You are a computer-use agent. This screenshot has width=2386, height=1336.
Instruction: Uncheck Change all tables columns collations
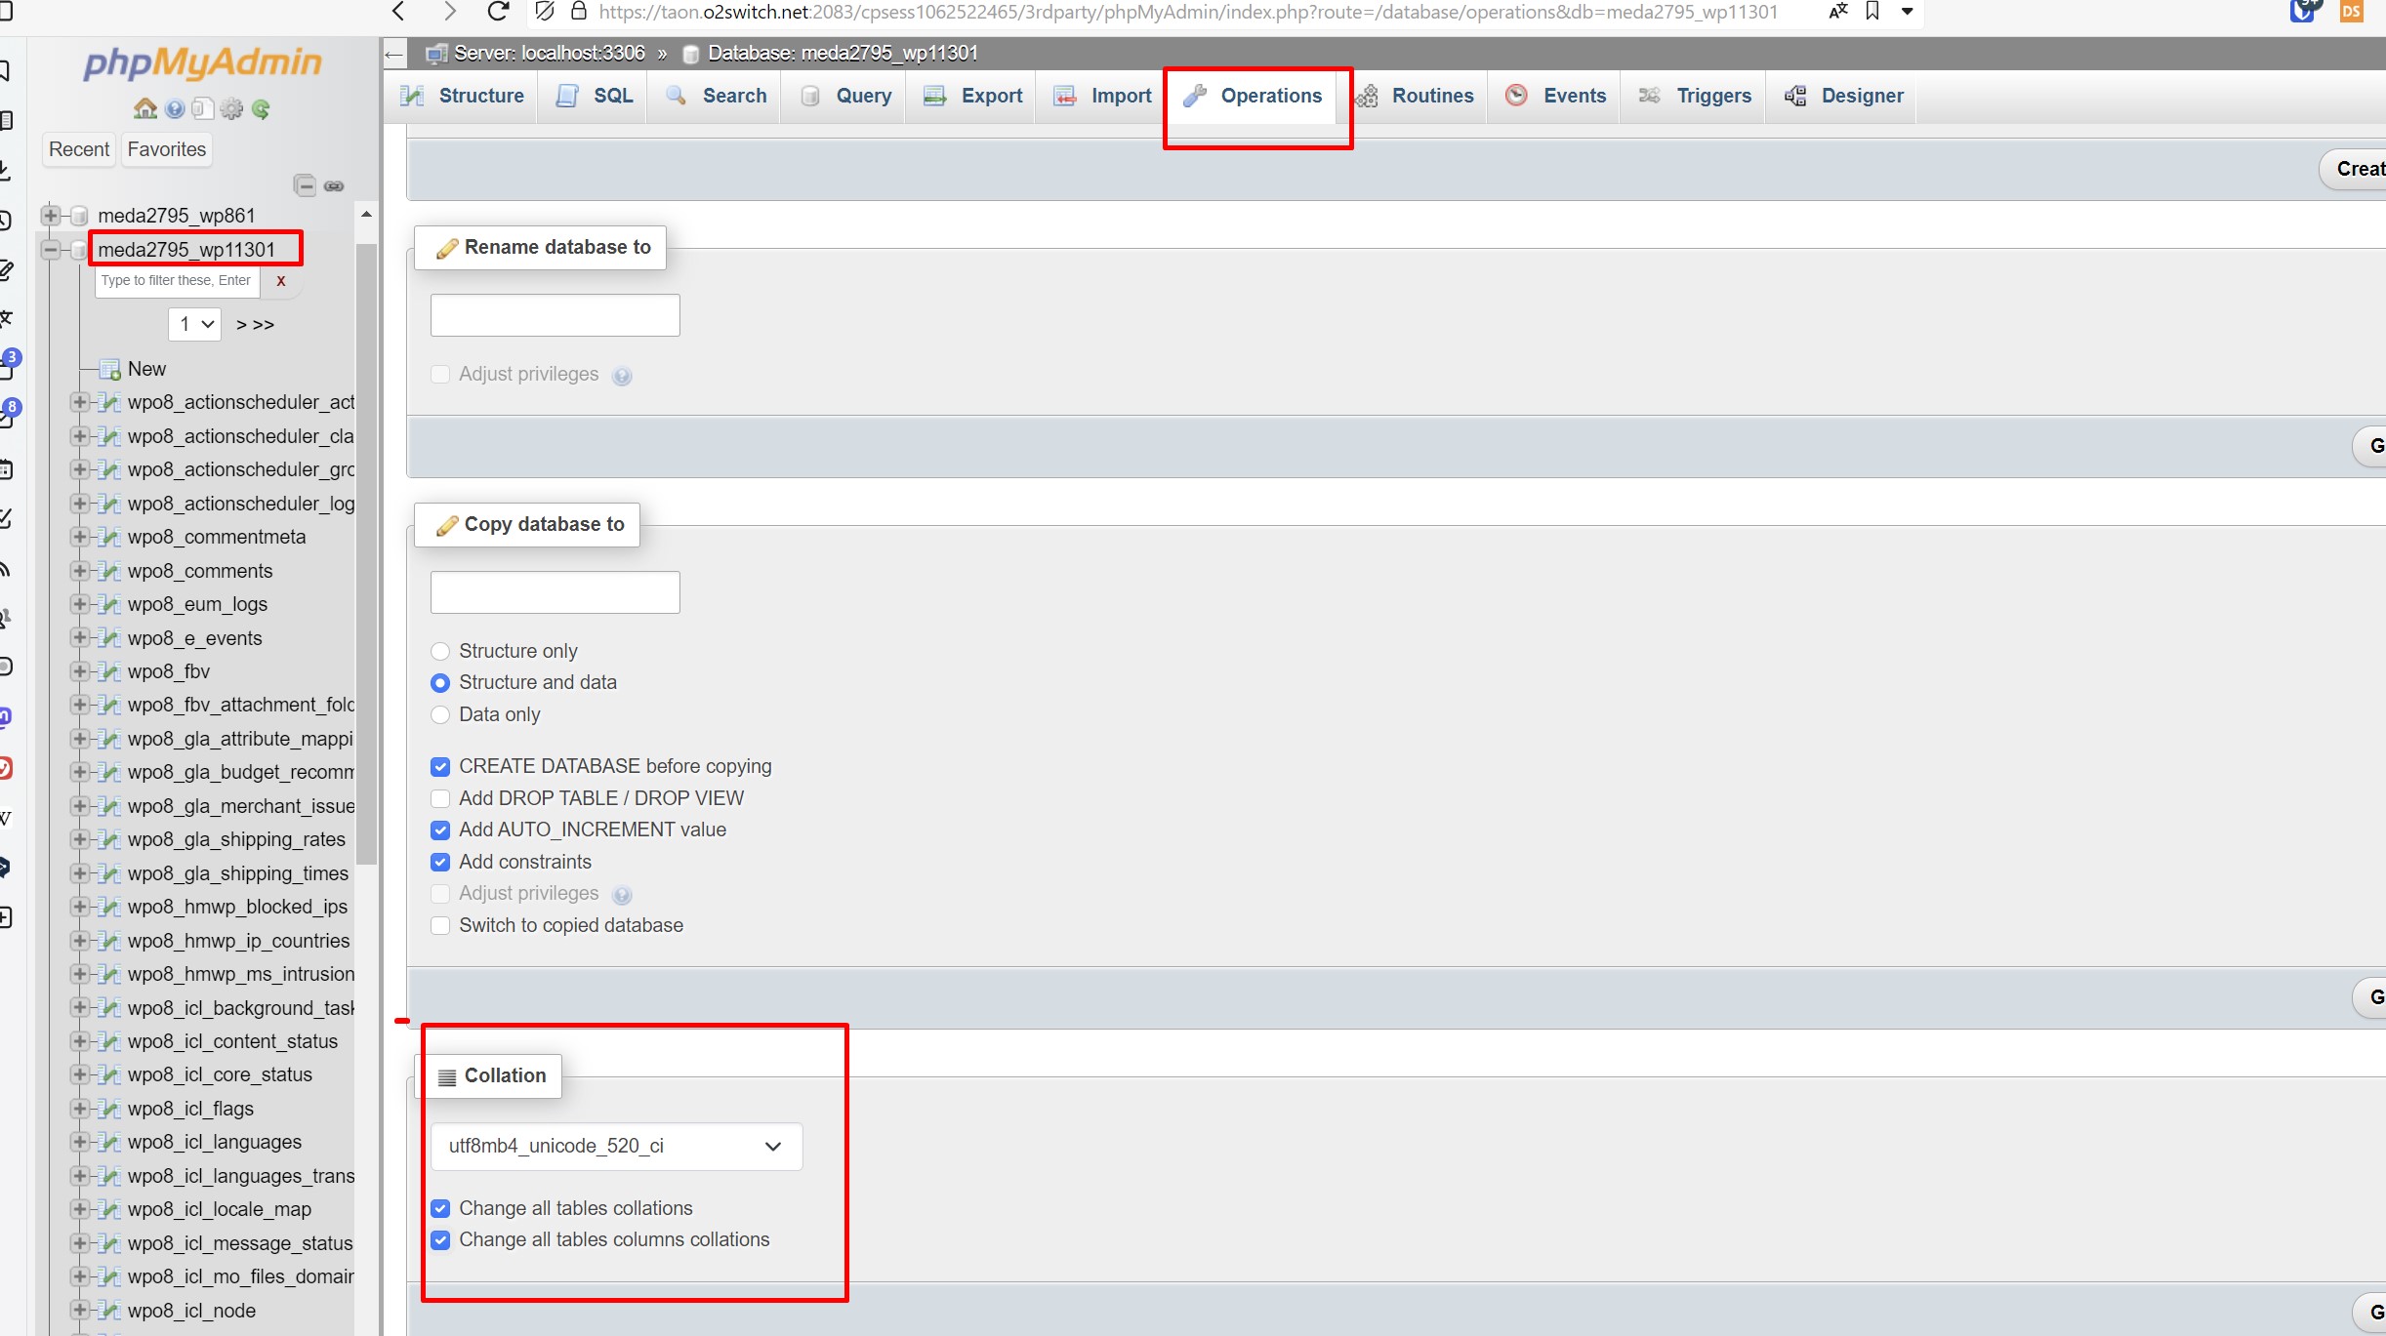coord(440,1240)
